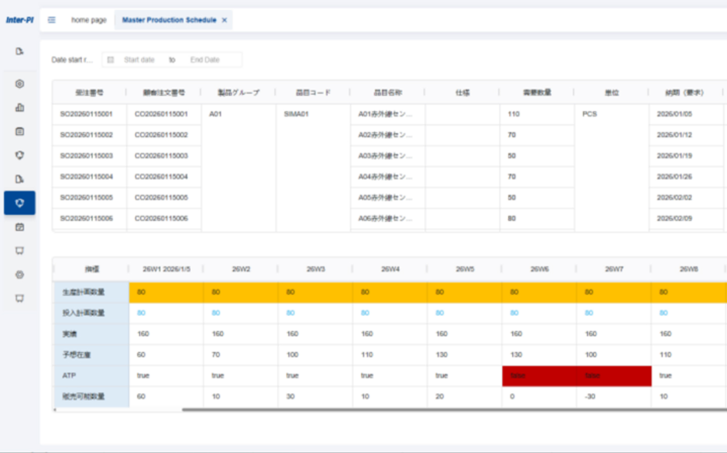Click the Inter-PI logo

coord(20,20)
